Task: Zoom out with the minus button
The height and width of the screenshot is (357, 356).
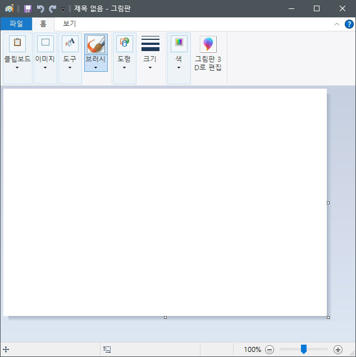Action: (x=270, y=350)
